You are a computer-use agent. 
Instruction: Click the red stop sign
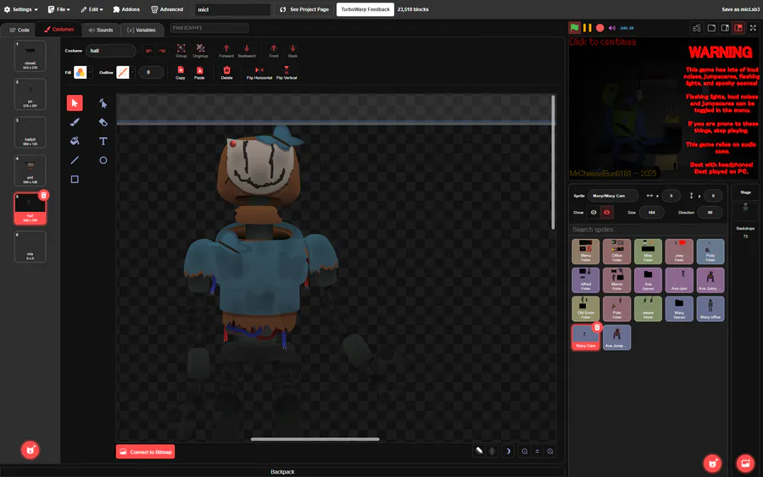(600, 28)
